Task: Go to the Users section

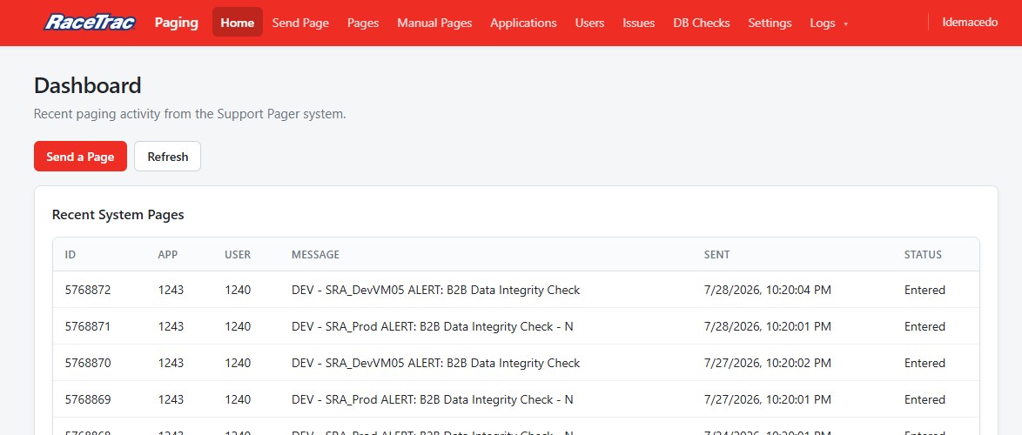Action: pos(590,23)
